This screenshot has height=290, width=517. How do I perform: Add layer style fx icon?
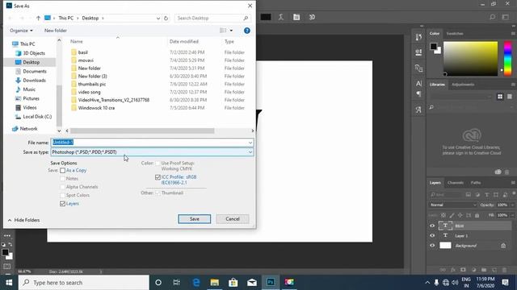[x=452, y=270]
